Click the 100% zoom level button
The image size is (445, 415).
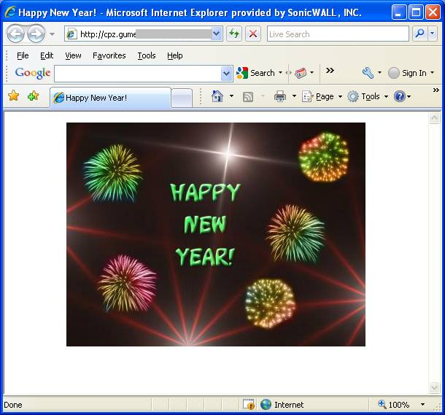pos(394,405)
